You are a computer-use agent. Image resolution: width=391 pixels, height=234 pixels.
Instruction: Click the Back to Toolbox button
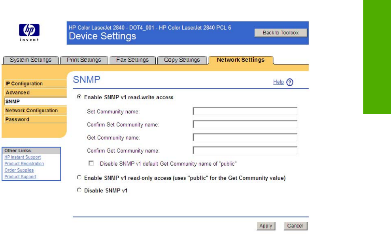[x=281, y=33]
